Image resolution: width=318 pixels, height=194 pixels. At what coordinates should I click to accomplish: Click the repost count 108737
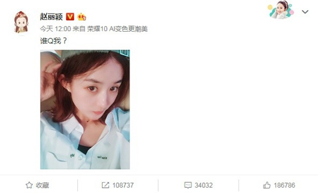pyautogui.click(x=123, y=185)
